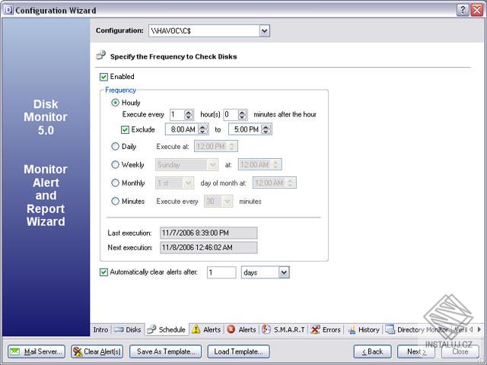487x365 pixels.
Task: Click the 8:00 AM exclude start spinner
Action: point(203,129)
